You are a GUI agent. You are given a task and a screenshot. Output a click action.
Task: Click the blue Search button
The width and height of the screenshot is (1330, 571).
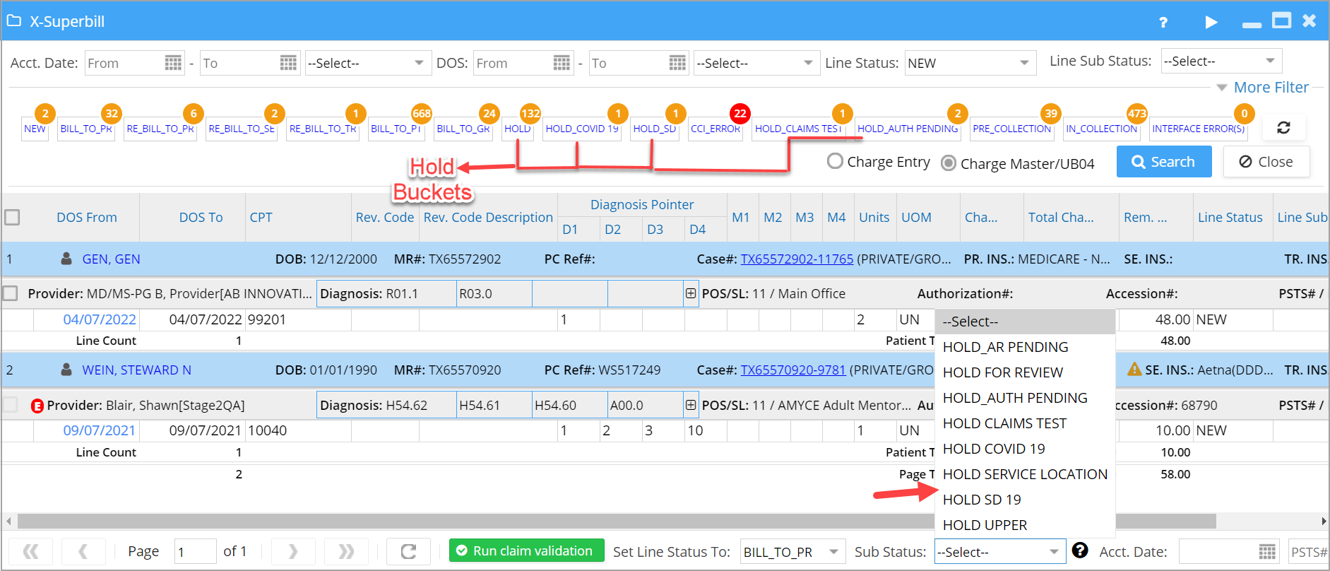click(1163, 162)
